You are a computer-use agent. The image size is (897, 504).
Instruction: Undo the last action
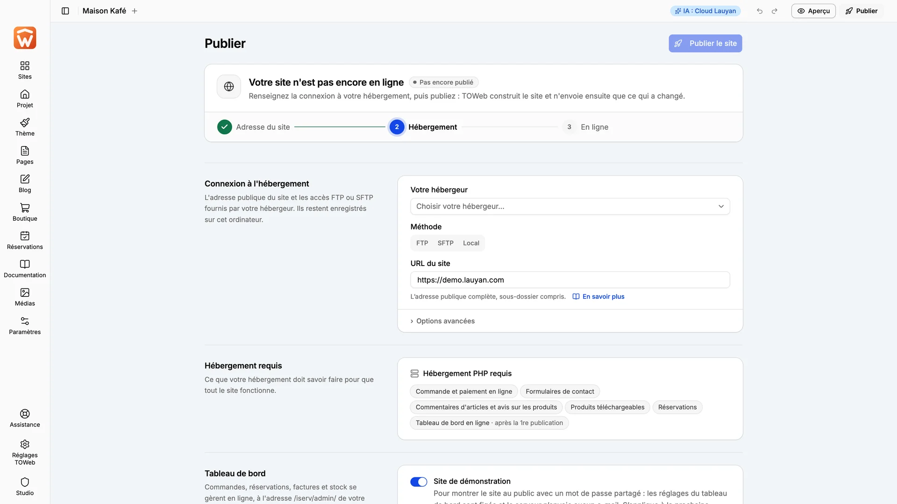pyautogui.click(x=760, y=11)
